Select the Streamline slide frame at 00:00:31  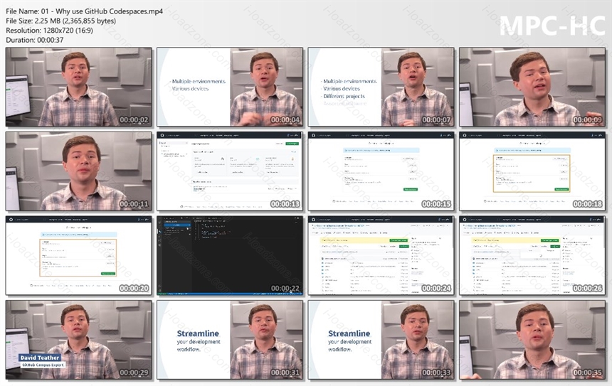230,340
